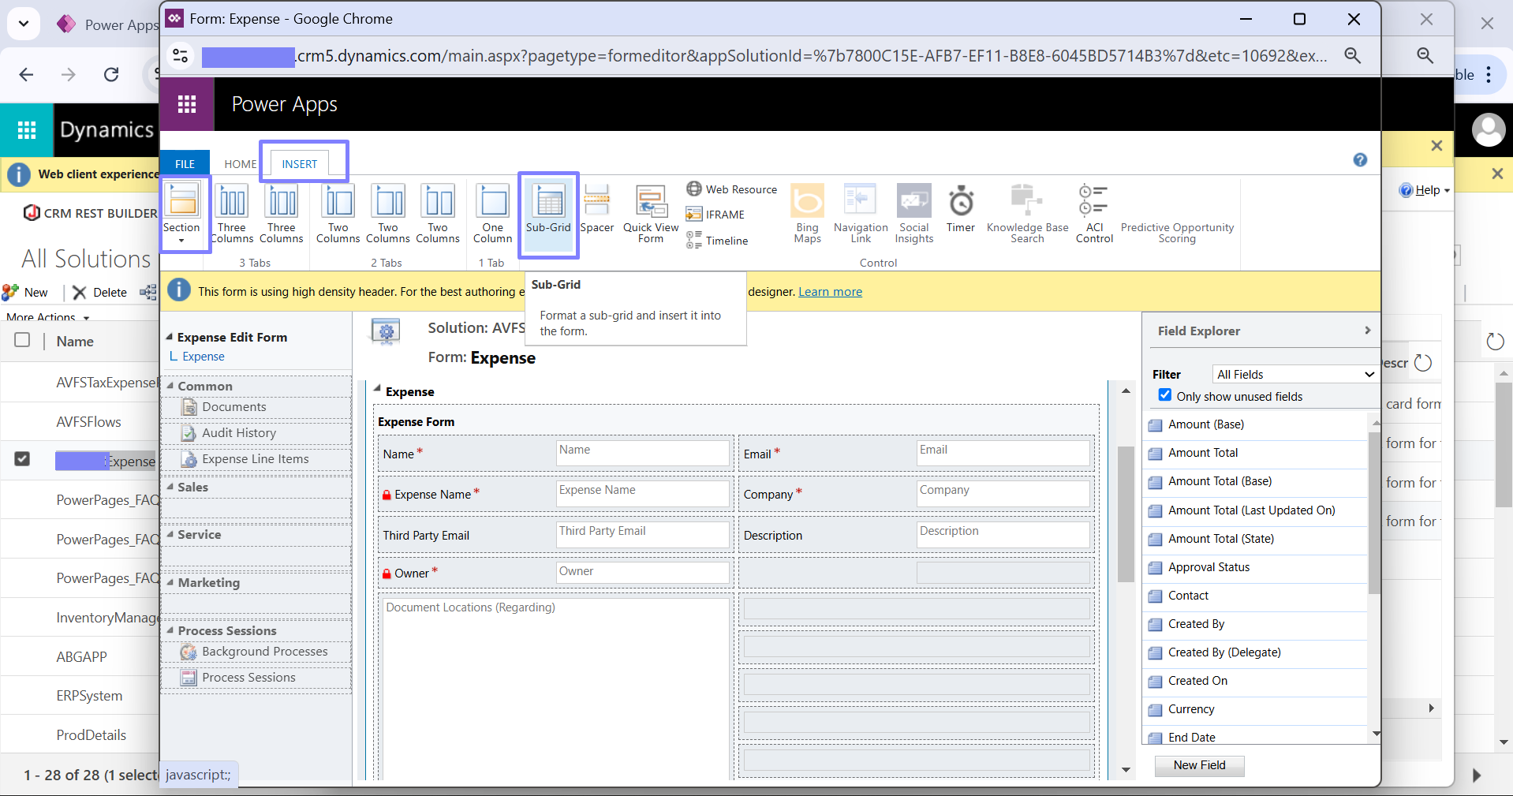Switch to the HOME tab
Screen dimensions: 1513x796
coord(240,164)
